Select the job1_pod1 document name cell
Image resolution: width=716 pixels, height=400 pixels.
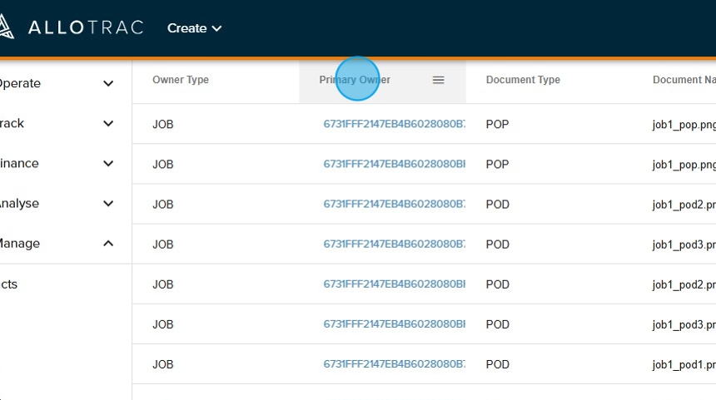(683, 364)
